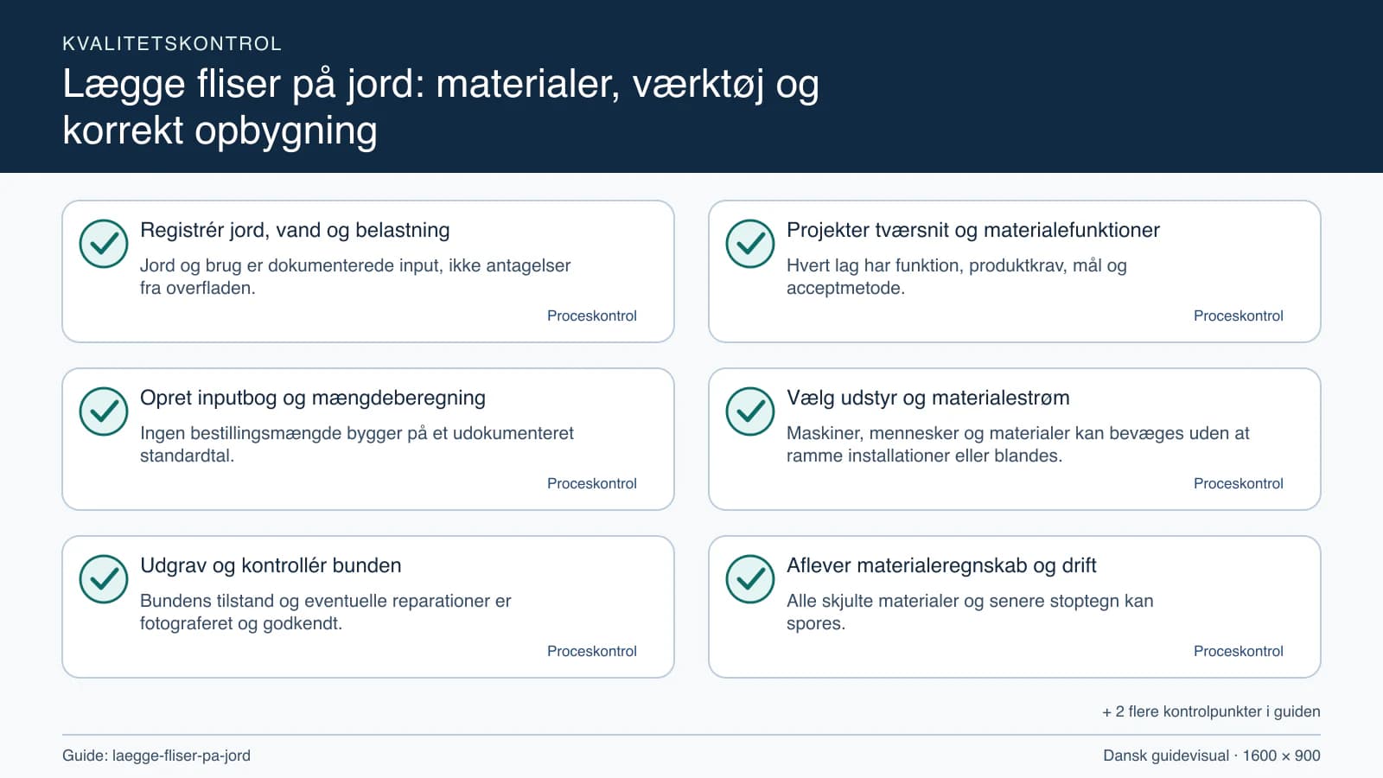Select heading Udgrav og kontrollér bunden
Screen dimensions: 1383x778
271,565
